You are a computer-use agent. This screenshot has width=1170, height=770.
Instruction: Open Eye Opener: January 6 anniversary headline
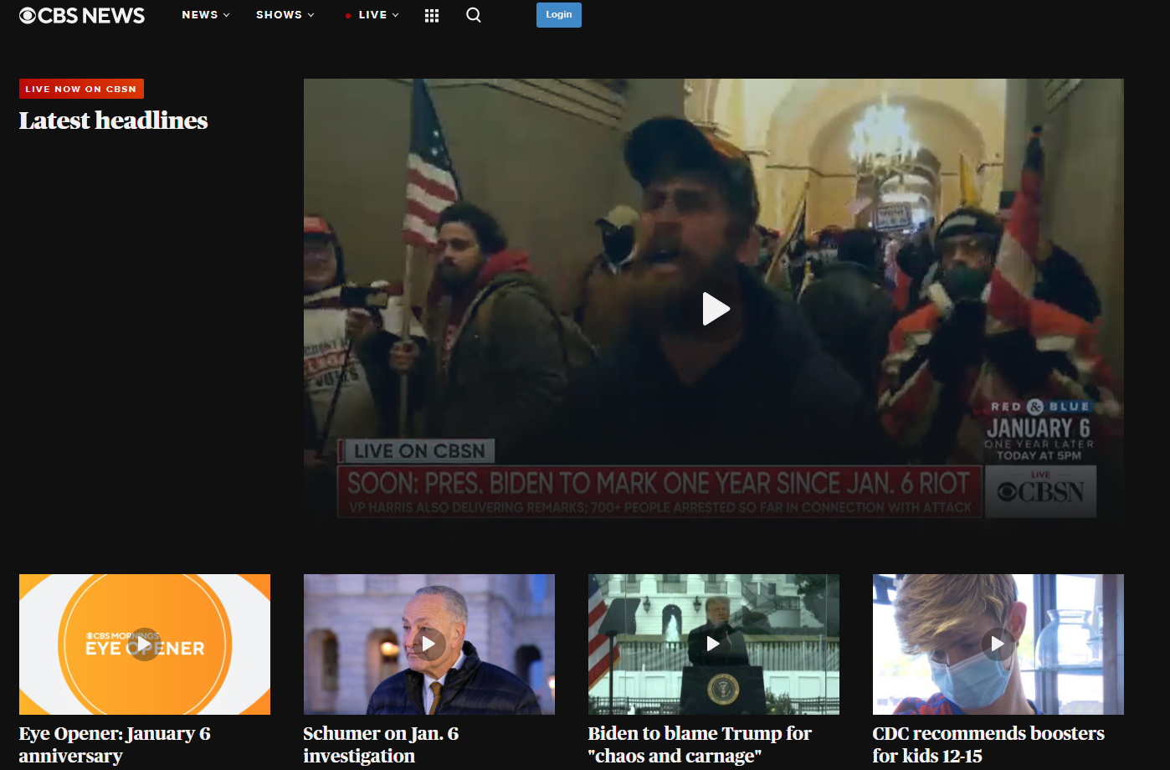(x=115, y=745)
